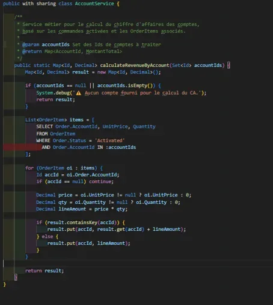273x305 pixels.
Task: Click the warning emoji in debug string
Action: 79,93
